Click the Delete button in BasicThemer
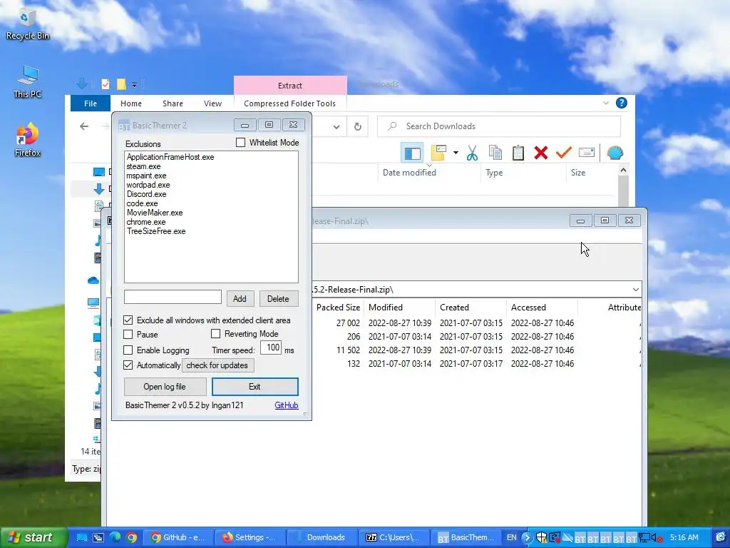730x548 pixels. click(x=278, y=299)
